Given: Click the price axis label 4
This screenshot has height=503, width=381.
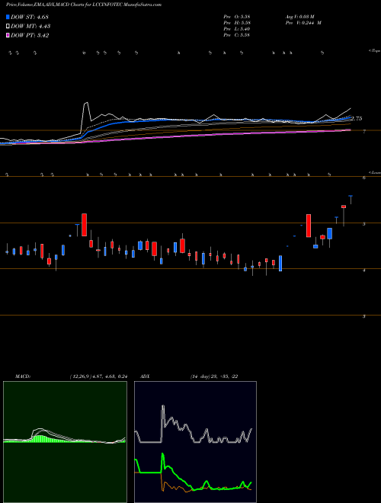Looking at the screenshot, I should click(364, 271).
